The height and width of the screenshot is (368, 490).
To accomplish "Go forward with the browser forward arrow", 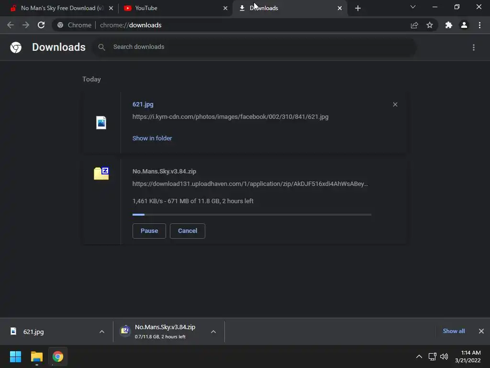I will pos(26,25).
